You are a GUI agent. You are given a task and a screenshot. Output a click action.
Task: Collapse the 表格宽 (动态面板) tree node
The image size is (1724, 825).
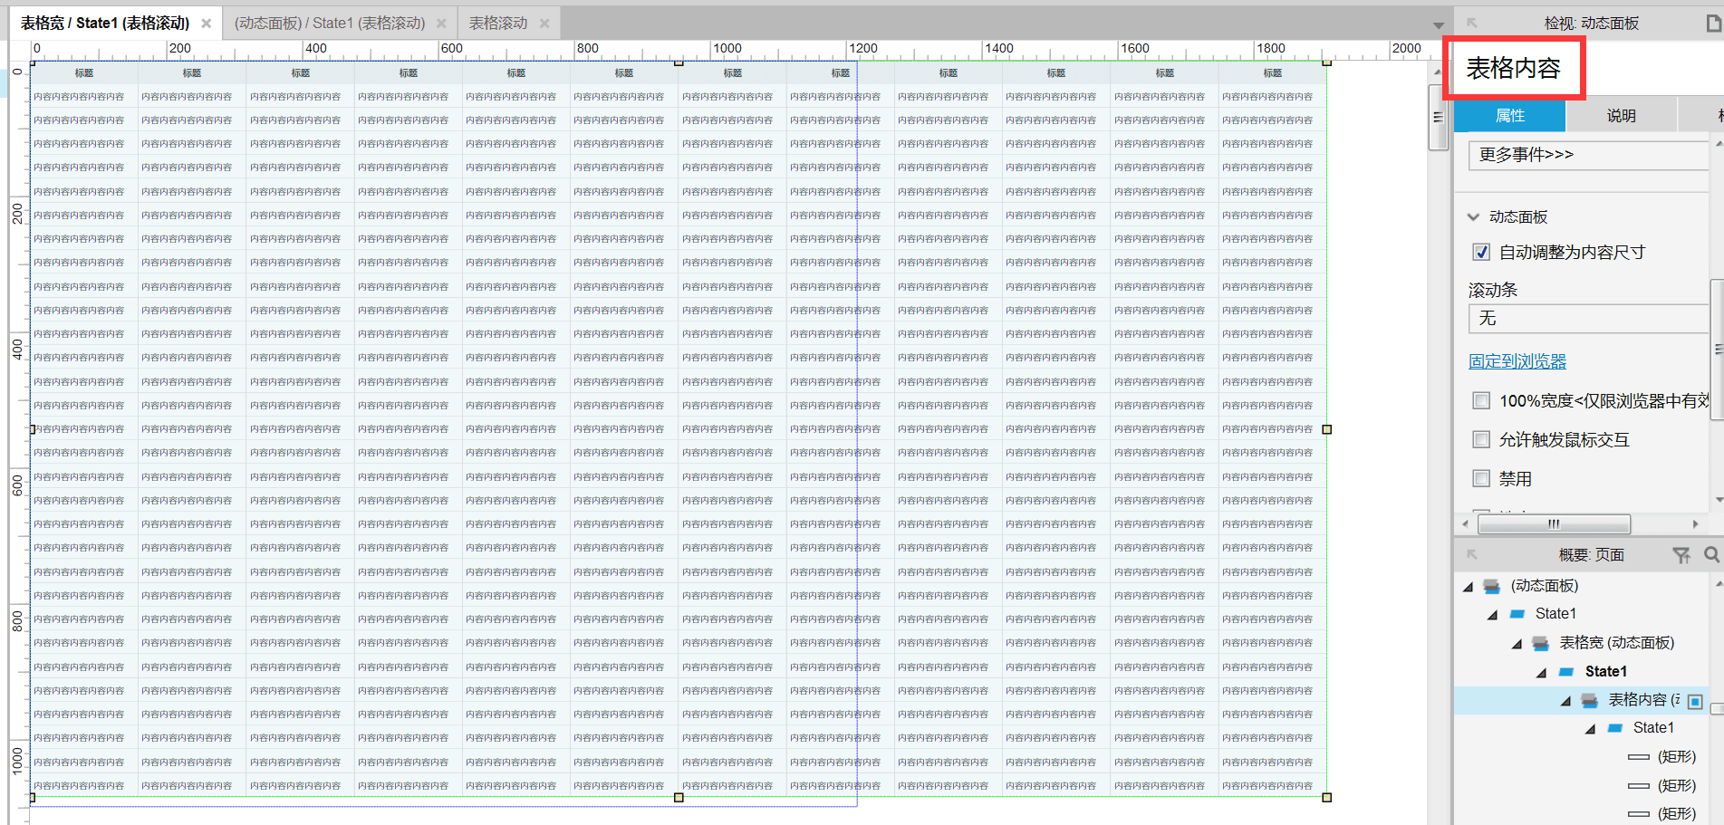tap(1517, 644)
